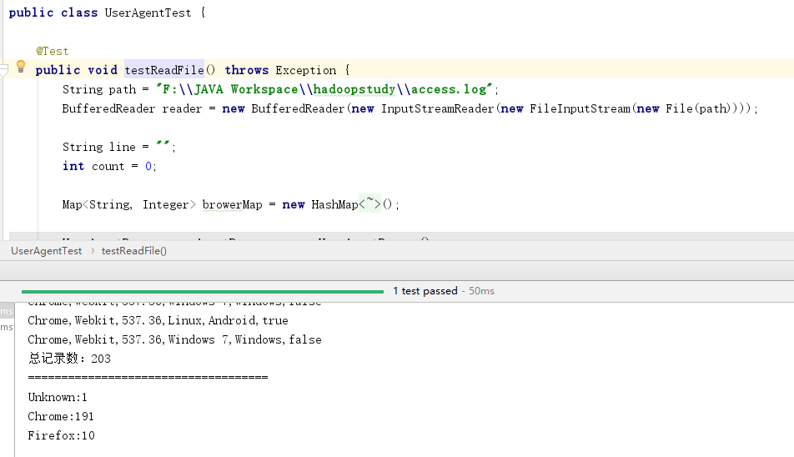Click the Unknown:1 console output line

(x=58, y=397)
